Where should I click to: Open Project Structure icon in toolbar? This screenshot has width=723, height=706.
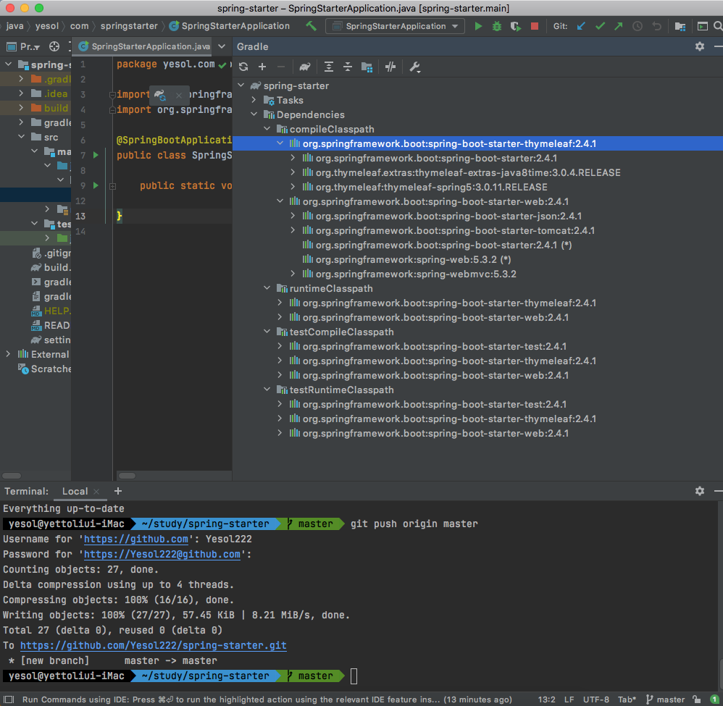[x=680, y=26]
